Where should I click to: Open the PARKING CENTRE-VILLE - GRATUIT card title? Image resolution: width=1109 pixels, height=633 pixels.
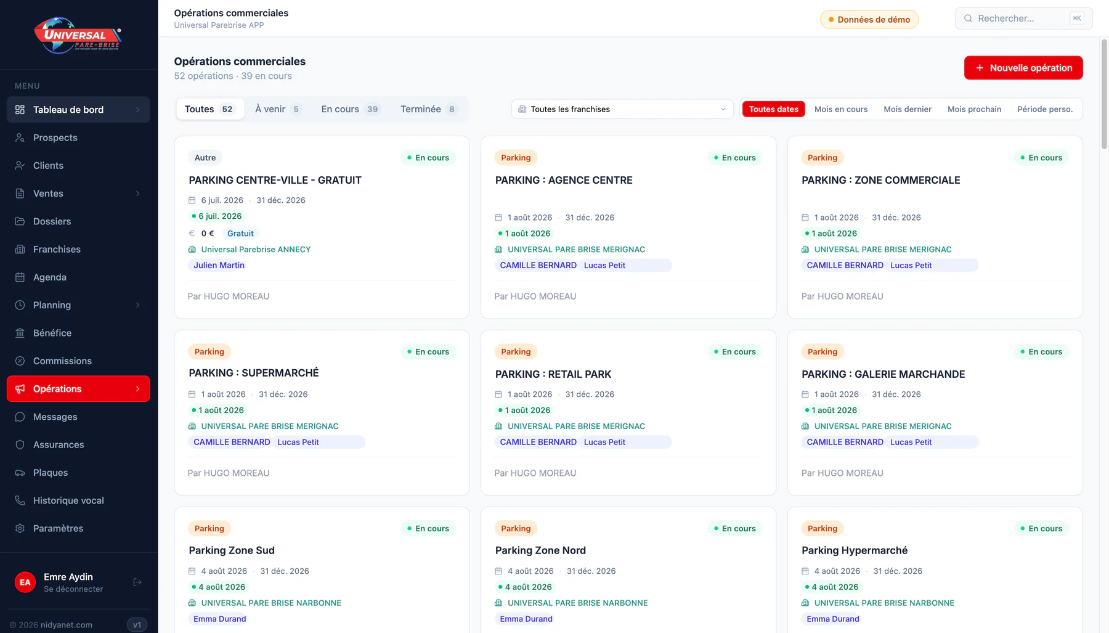click(x=275, y=180)
